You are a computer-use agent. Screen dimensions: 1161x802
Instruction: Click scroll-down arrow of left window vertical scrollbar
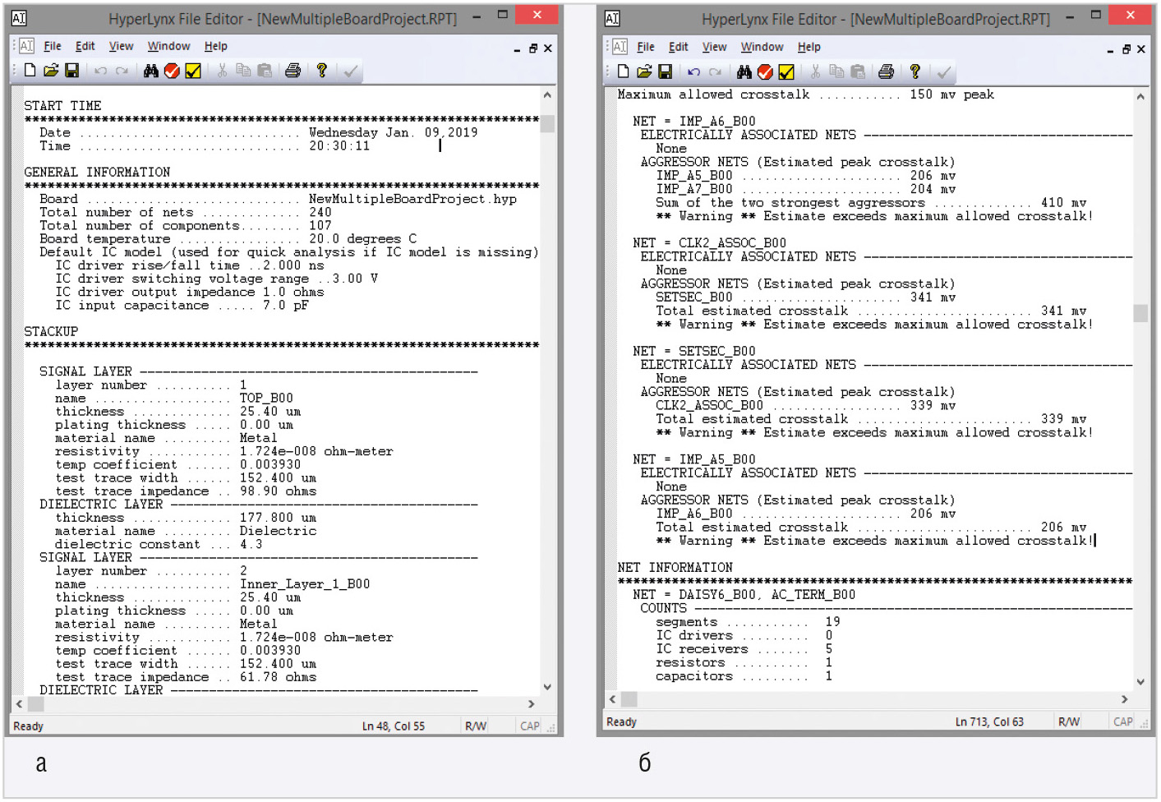pos(547,687)
